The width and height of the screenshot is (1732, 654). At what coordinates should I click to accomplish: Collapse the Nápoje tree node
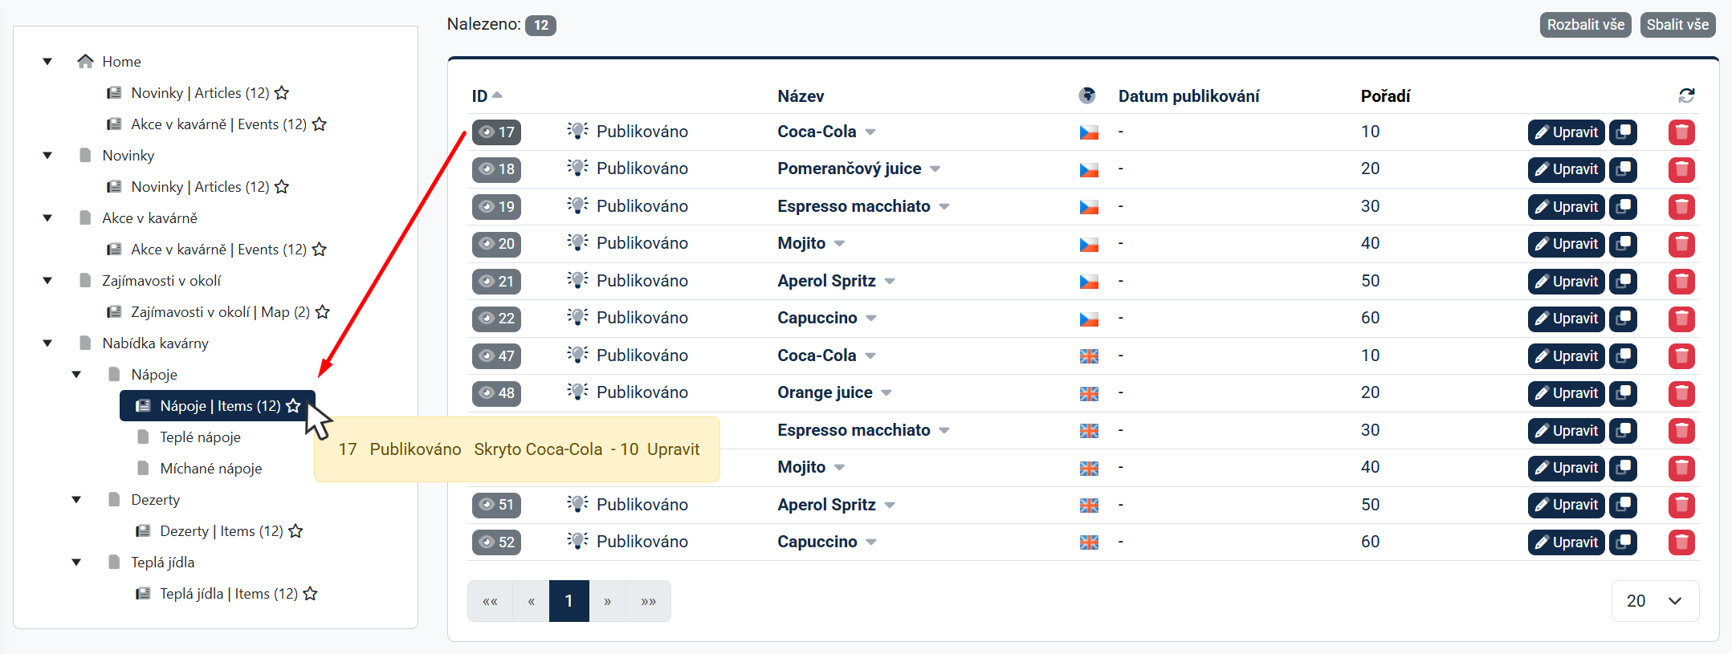point(76,375)
